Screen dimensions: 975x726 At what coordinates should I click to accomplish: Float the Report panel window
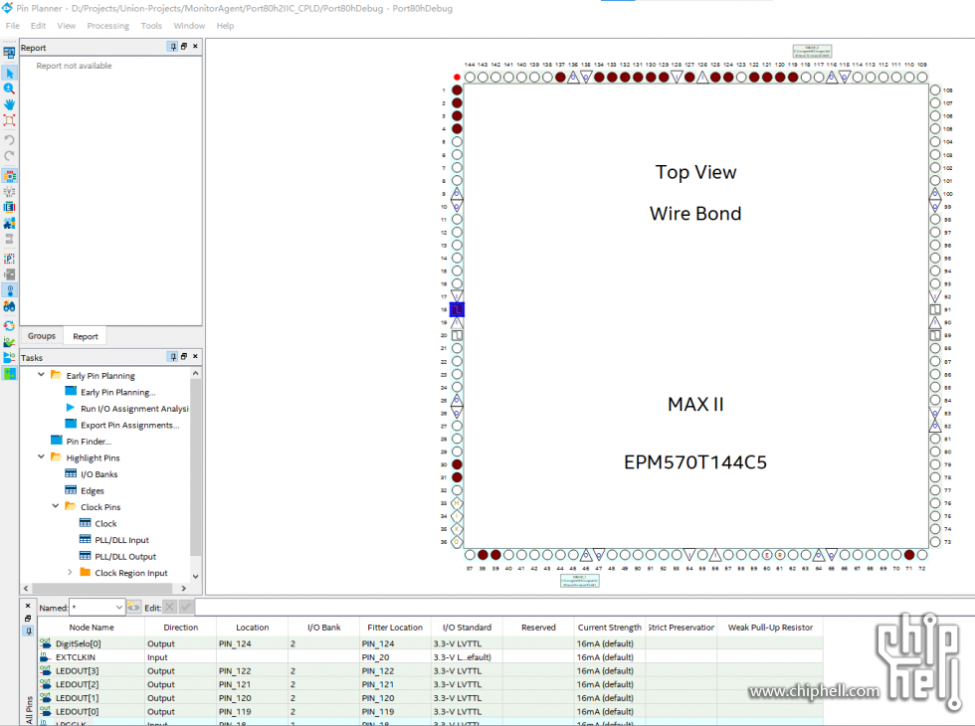(184, 47)
